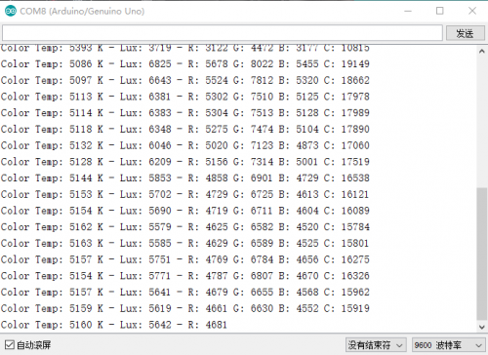The image size is (488, 355).
Task: Click the output line with Color Temp: 5132
Action: 184,145
